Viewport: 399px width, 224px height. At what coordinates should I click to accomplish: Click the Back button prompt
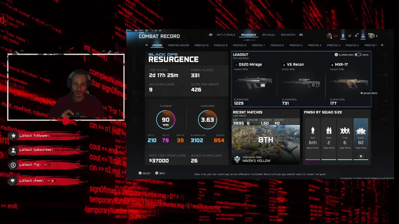[x=160, y=173]
